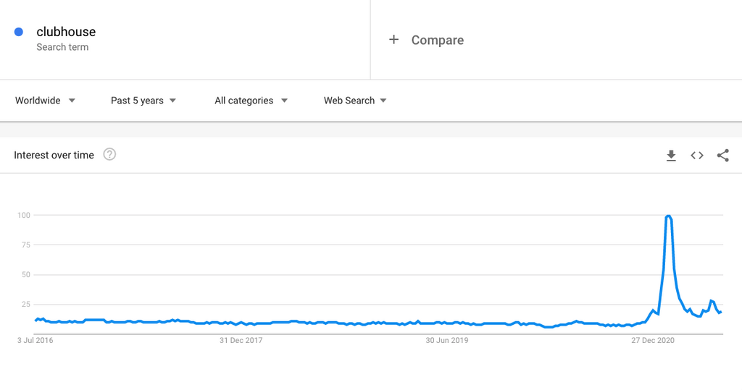This screenshot has width=742, height=390.
Task: Click the 3 Jul 2016 axis label
Action: point(35,340)
